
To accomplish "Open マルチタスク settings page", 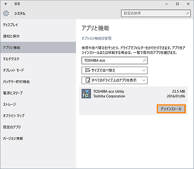I will click(x=38, y=59).
